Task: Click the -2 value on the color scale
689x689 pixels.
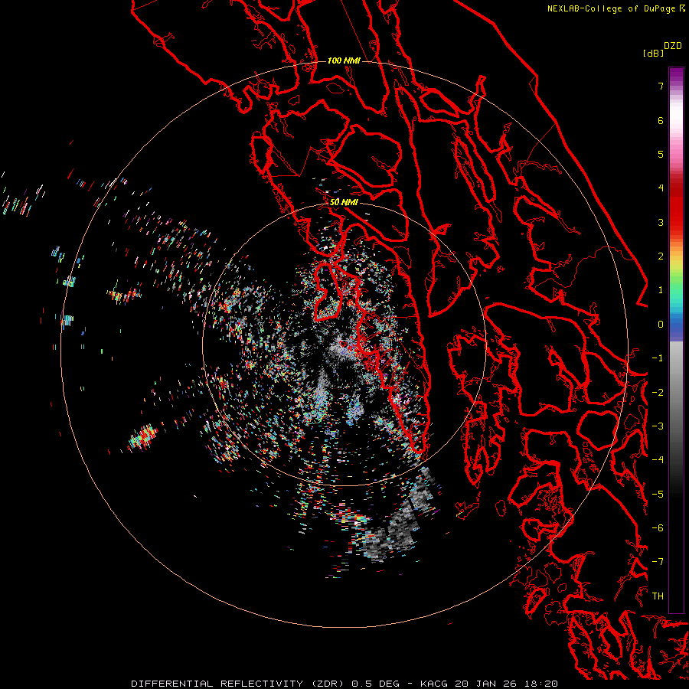Action: tap(658, 393)
